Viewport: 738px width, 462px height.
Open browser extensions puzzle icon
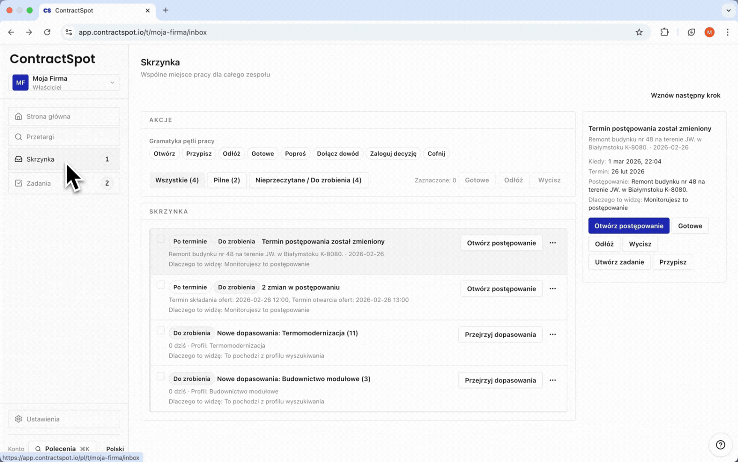pos(664,32)
